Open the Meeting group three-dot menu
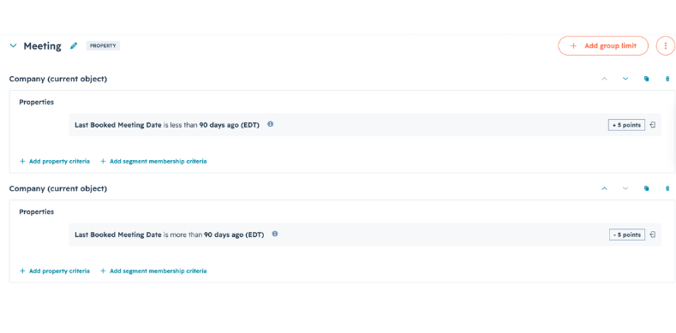 (x=665, y=45)
